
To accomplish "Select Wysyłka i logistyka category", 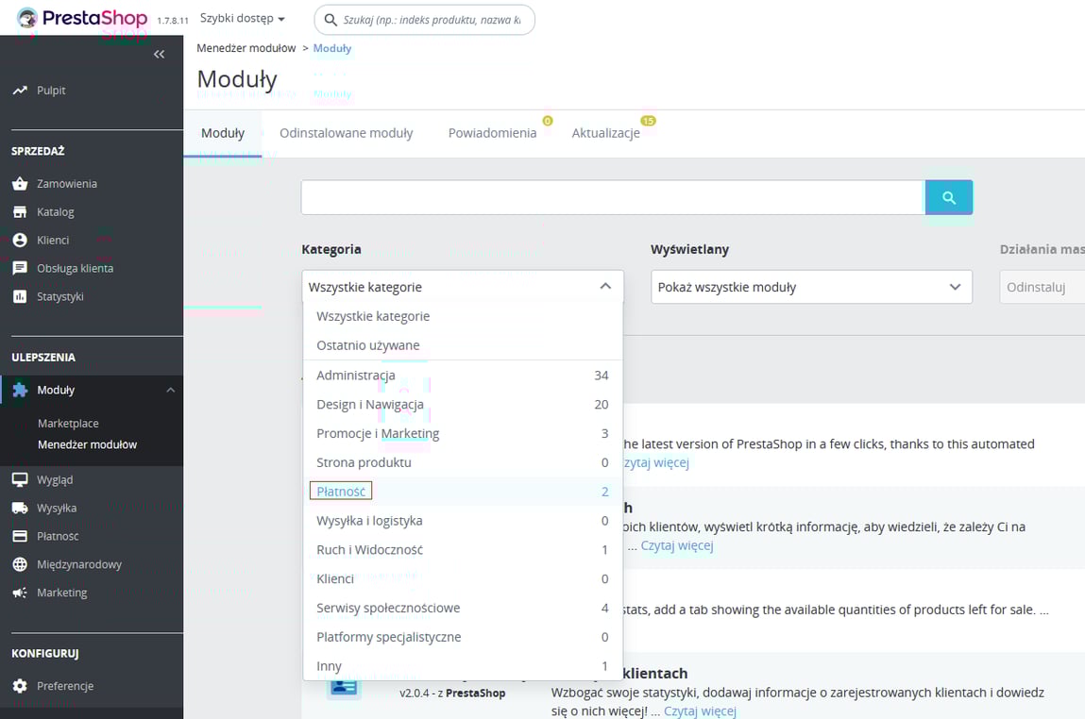I will 463,521.
